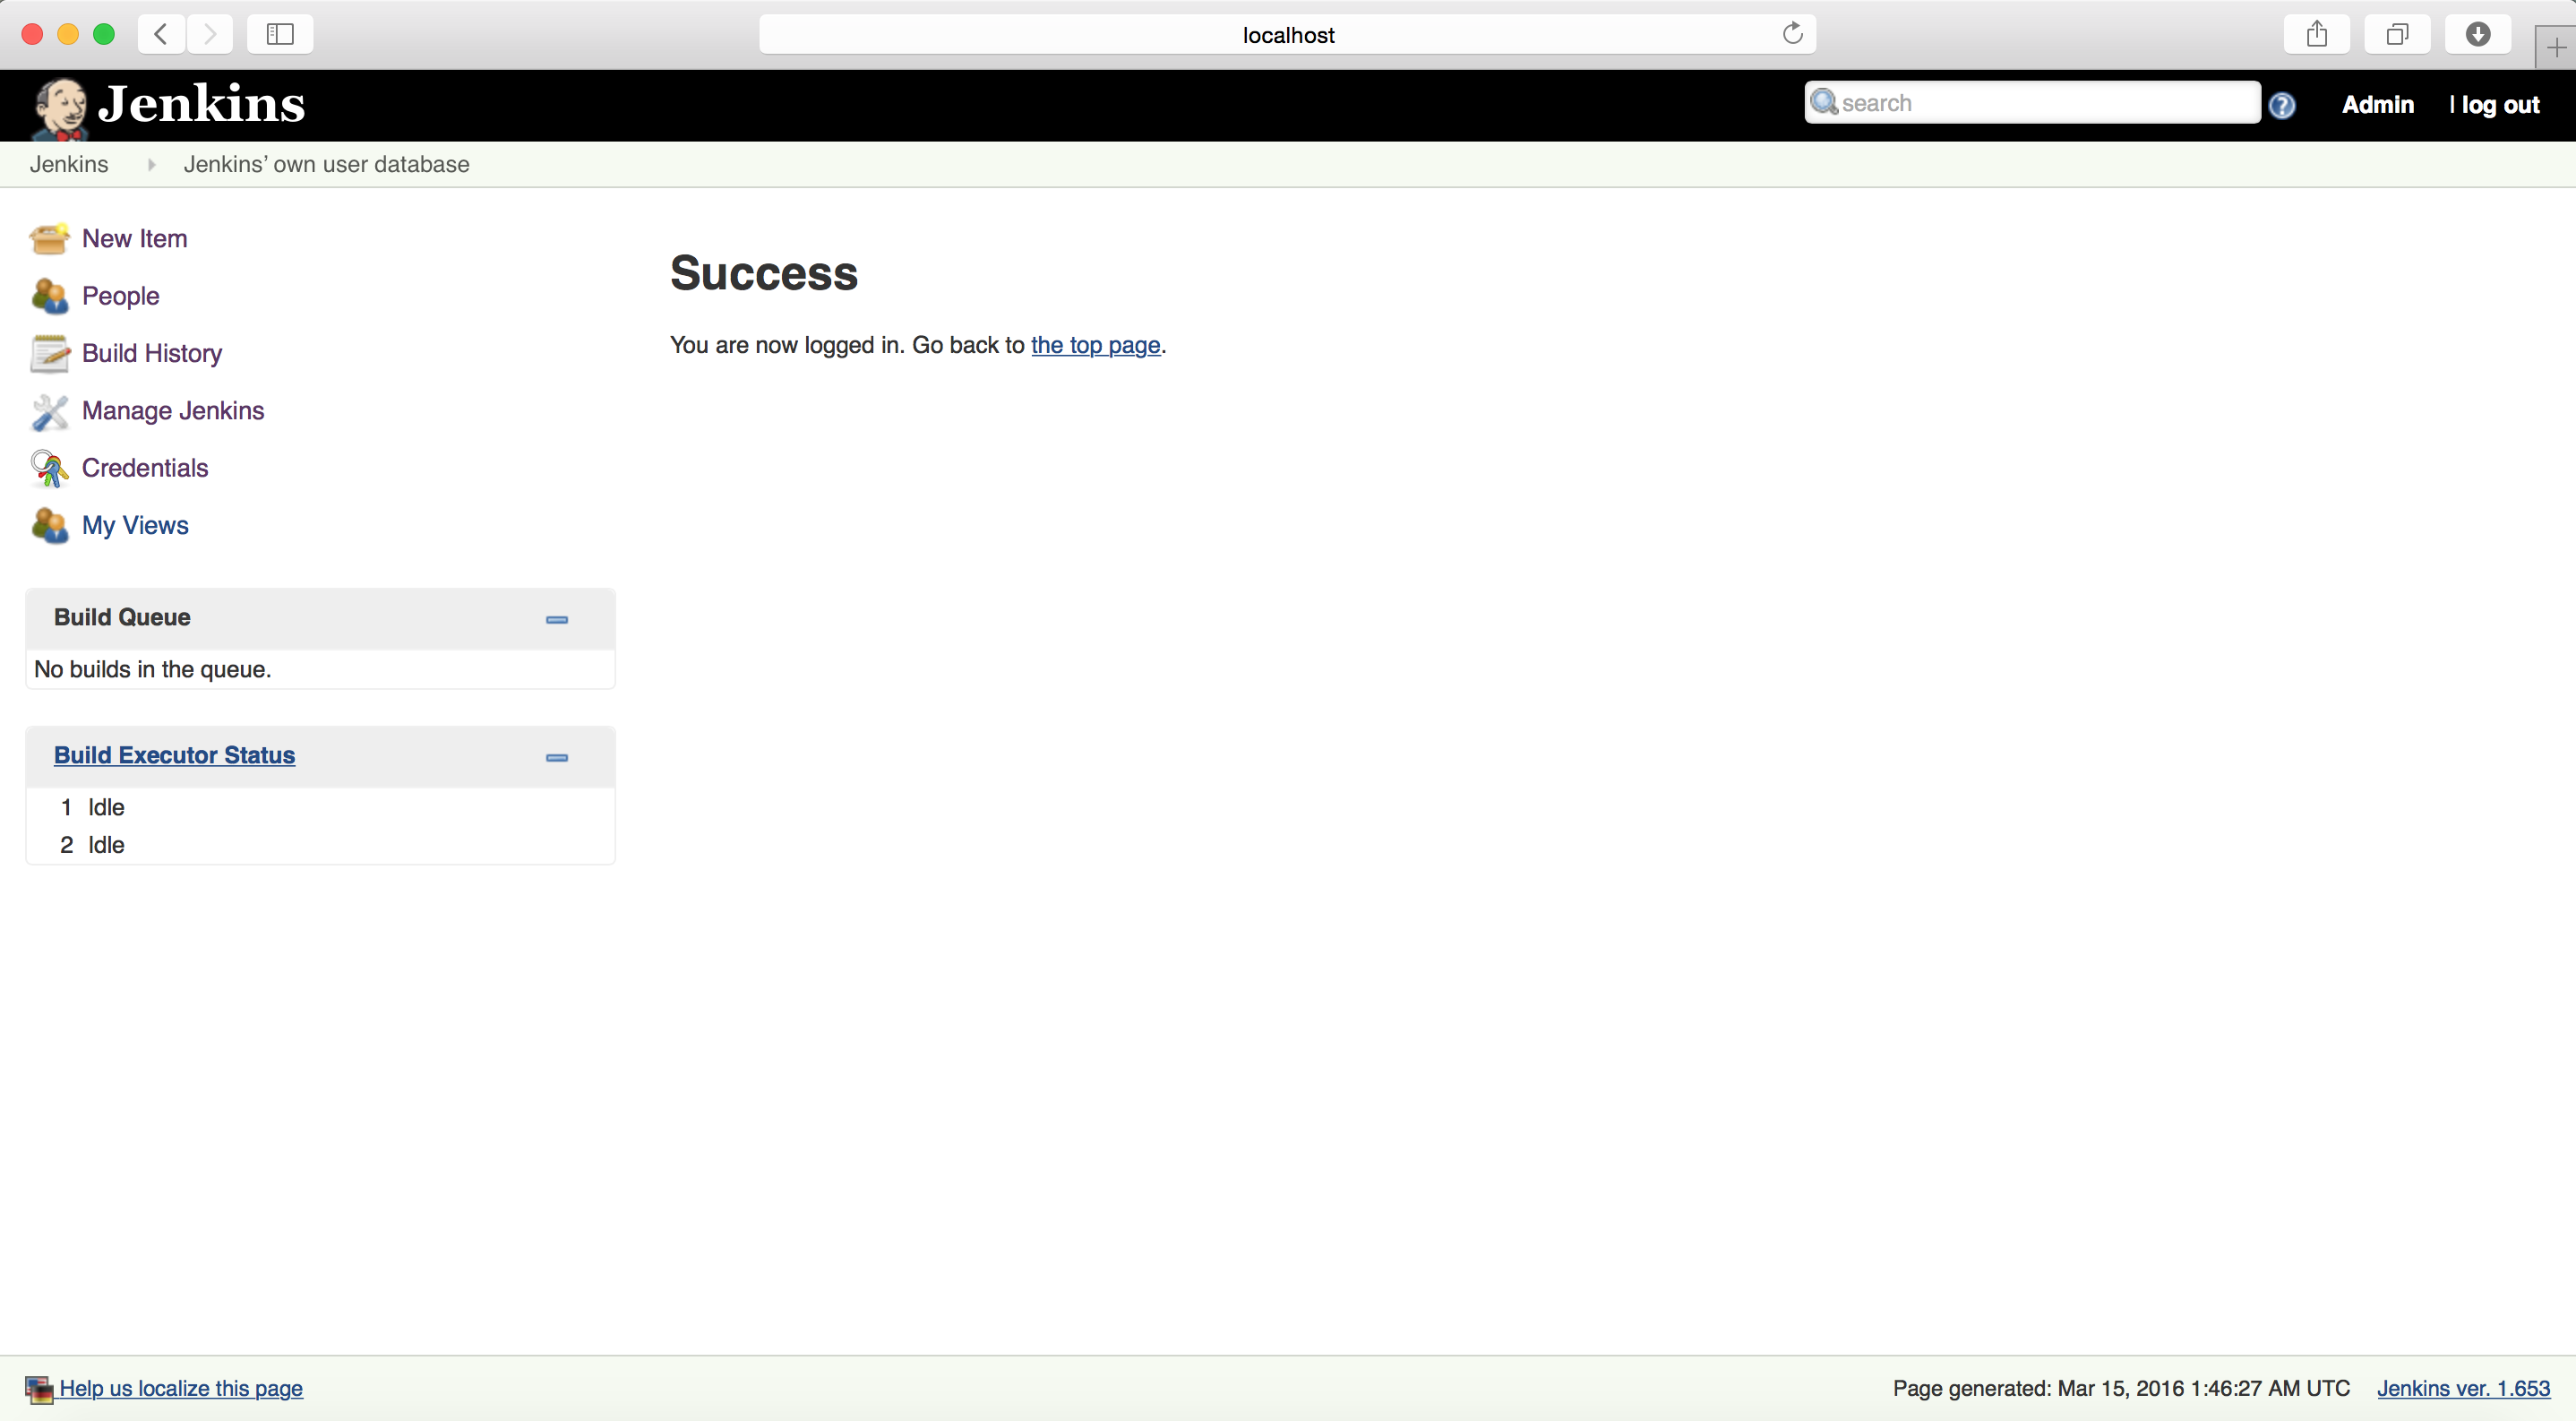Image resolution: width=2576 pixels, height=1421 pixels.
Task: Open the My Views link
Action: click(135, 525)
